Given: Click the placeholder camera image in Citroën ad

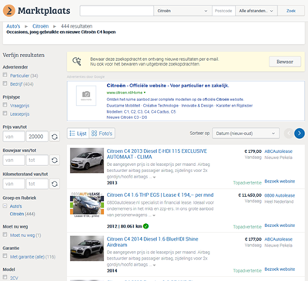Looking at the screenshot, I should 86,96.
